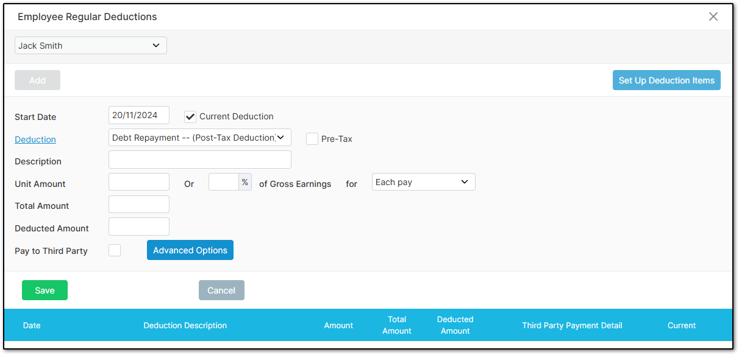Open Set Up Deduction Items

tap(666, 80)
